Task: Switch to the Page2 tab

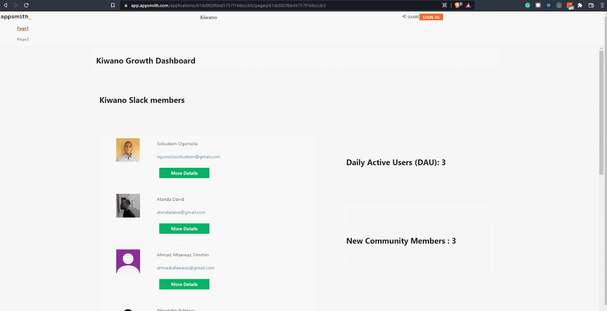Action: pyautogui.click(x=23, y=39)
